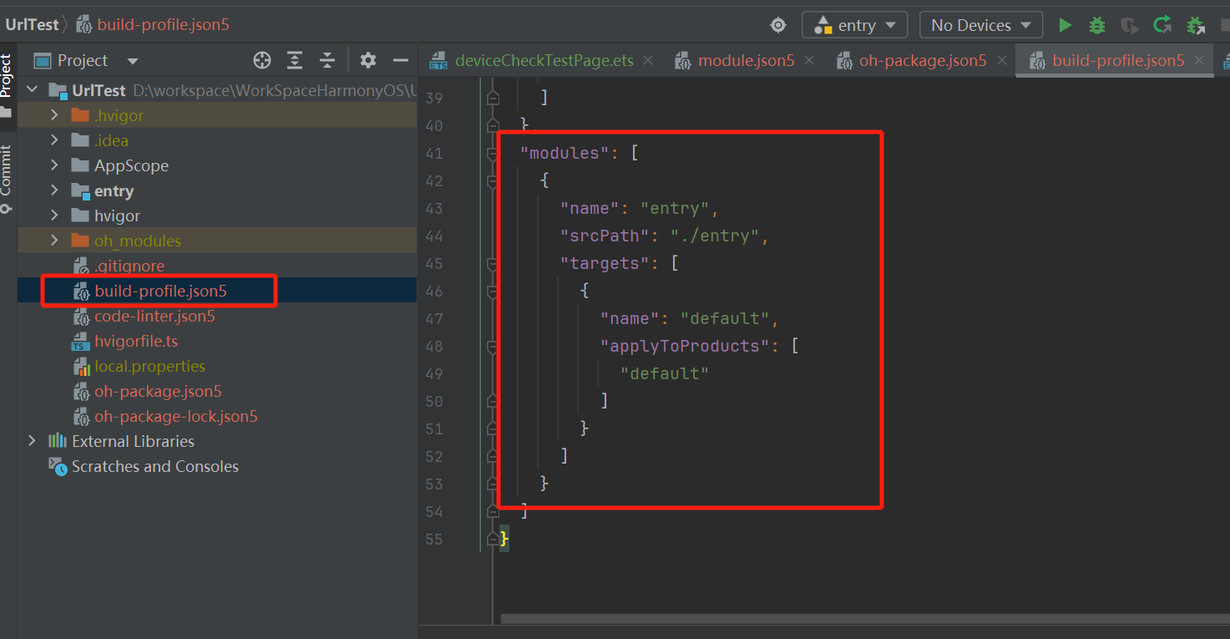Click build-profile.json5 in the breadcrumb bar

pos(163,24)
